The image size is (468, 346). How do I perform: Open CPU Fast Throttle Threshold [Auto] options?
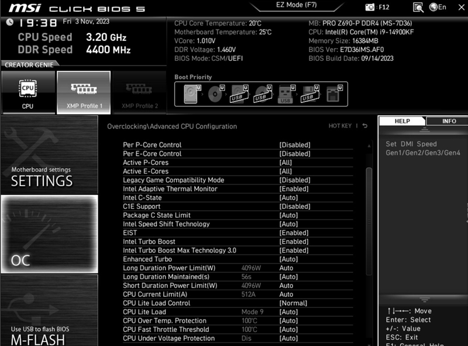coord(288,329)
